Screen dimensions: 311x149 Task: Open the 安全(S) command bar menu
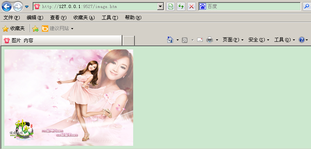click(259, 40)
